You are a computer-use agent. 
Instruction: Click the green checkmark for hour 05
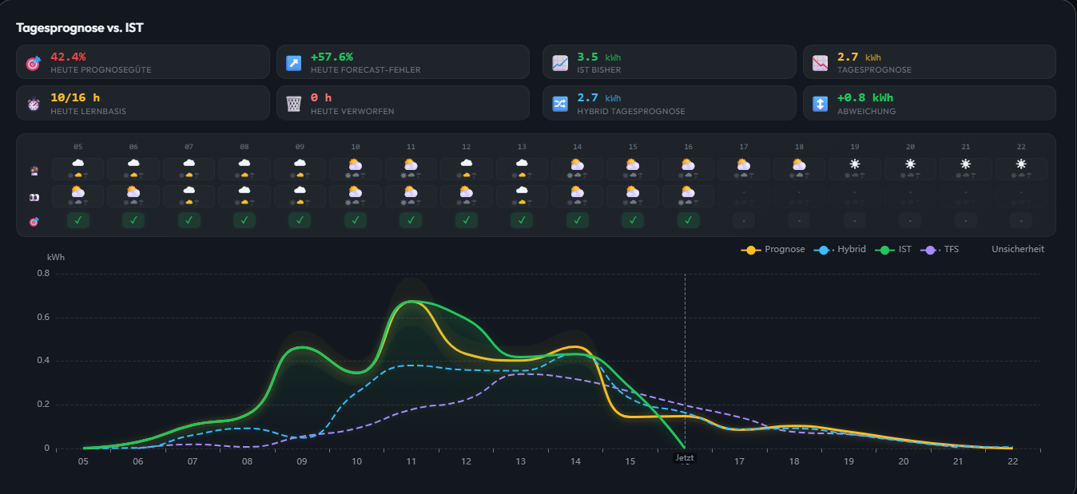tap(77, 220)
